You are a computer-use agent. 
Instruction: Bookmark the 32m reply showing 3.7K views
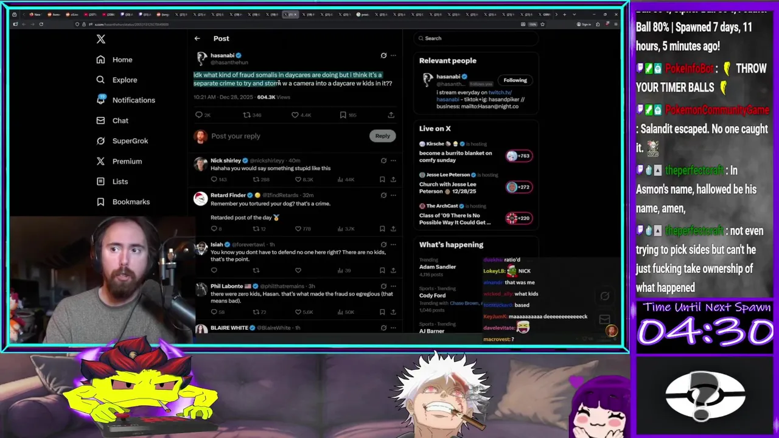point(382,229)
